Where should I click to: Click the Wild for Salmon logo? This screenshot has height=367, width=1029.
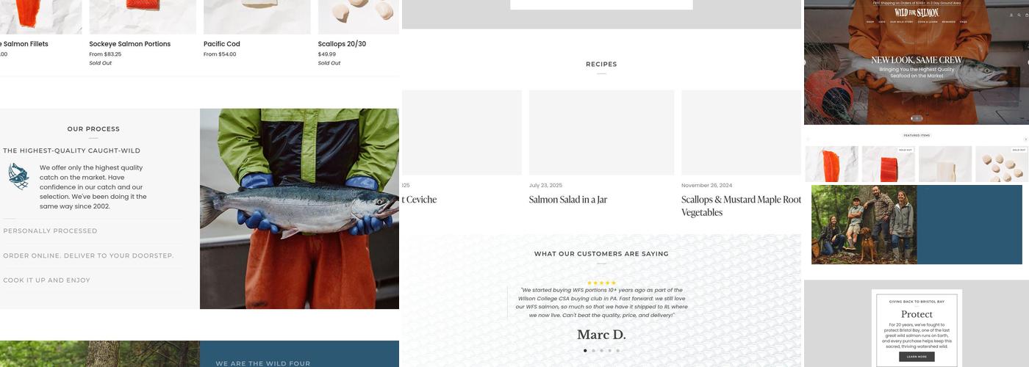tap(917, 12)
